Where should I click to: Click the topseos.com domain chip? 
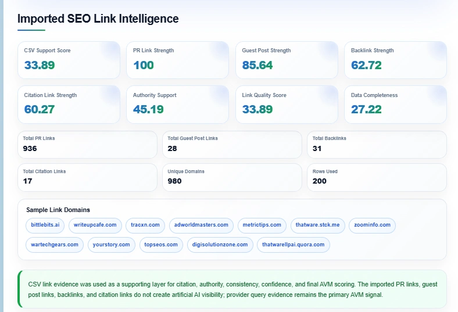tap(161, 245)
